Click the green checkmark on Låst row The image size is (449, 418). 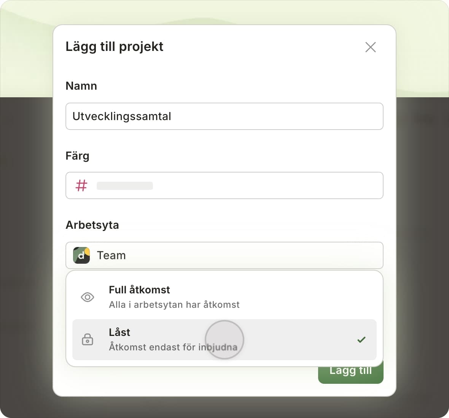361,340
